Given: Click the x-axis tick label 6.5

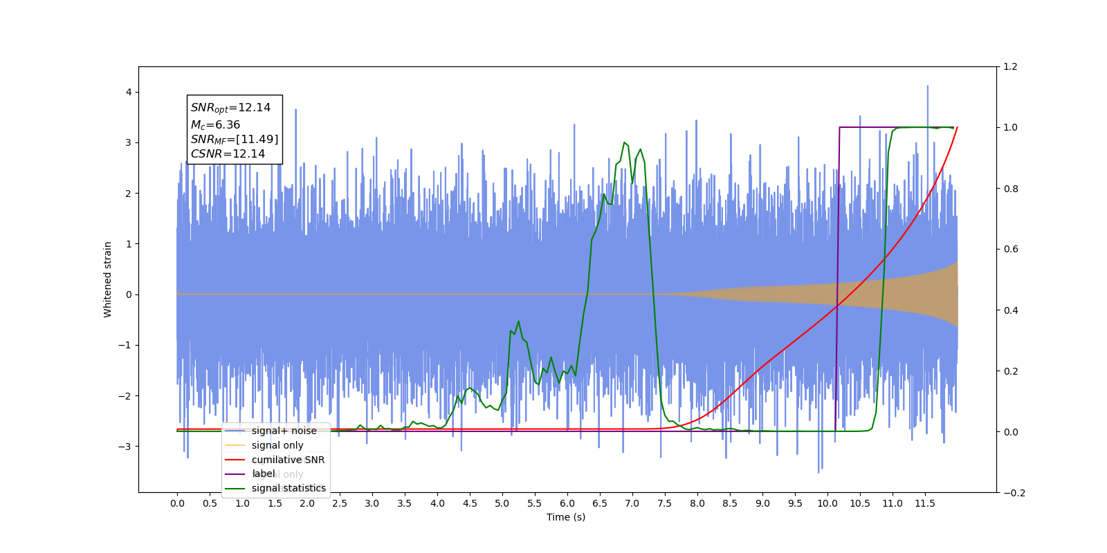Looking at the screenshot, I should coord(600,503).
